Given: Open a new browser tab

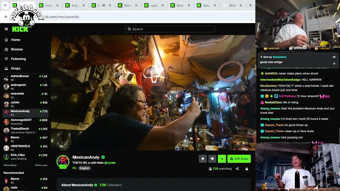Looking at the screenshot, I should click(250, 5).
